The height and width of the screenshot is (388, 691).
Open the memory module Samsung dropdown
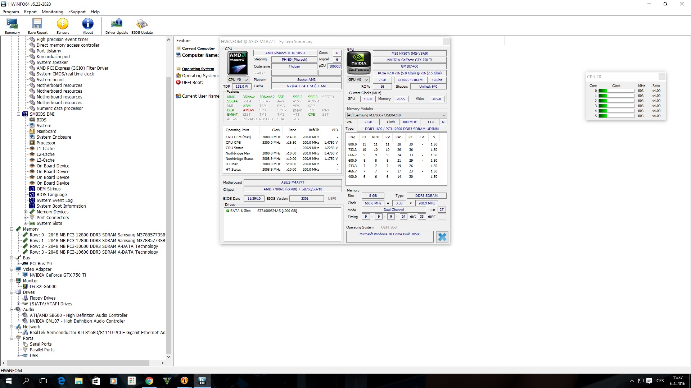pyautogui.click(x=396, y=115)
